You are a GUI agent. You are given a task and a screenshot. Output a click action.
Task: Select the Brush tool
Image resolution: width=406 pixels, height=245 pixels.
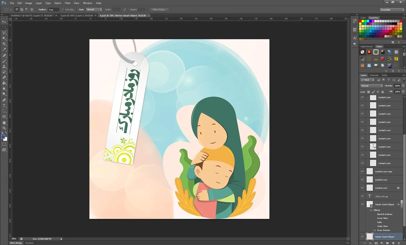point(4,61)
